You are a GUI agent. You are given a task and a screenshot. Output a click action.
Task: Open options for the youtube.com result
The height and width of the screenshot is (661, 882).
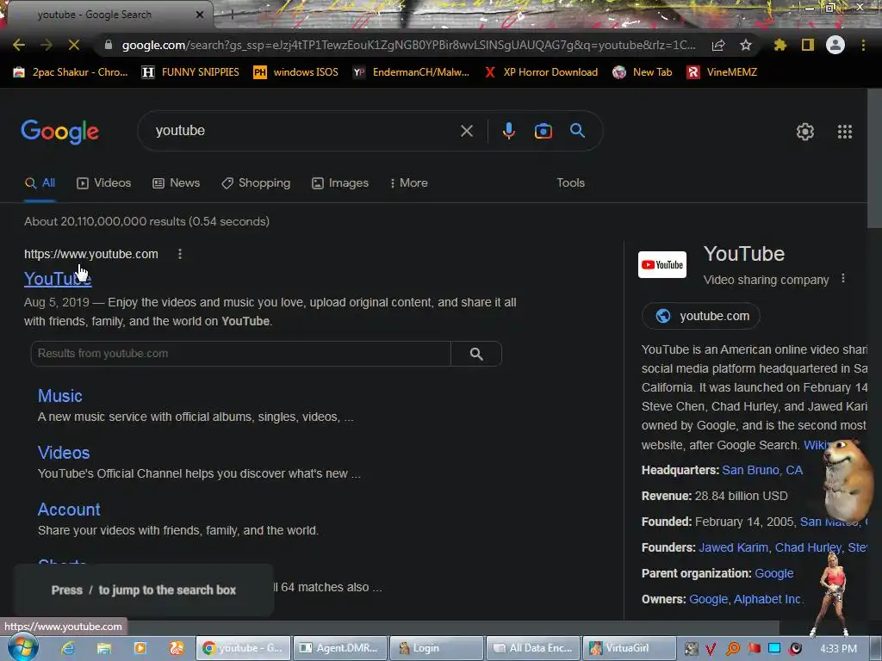click(180, 254)
